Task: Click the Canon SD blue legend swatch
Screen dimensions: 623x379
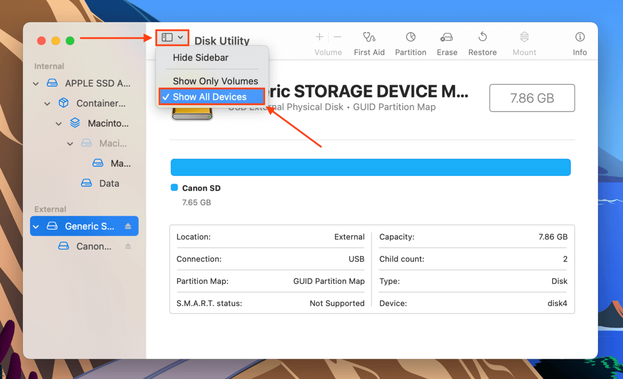Action: 174,188
